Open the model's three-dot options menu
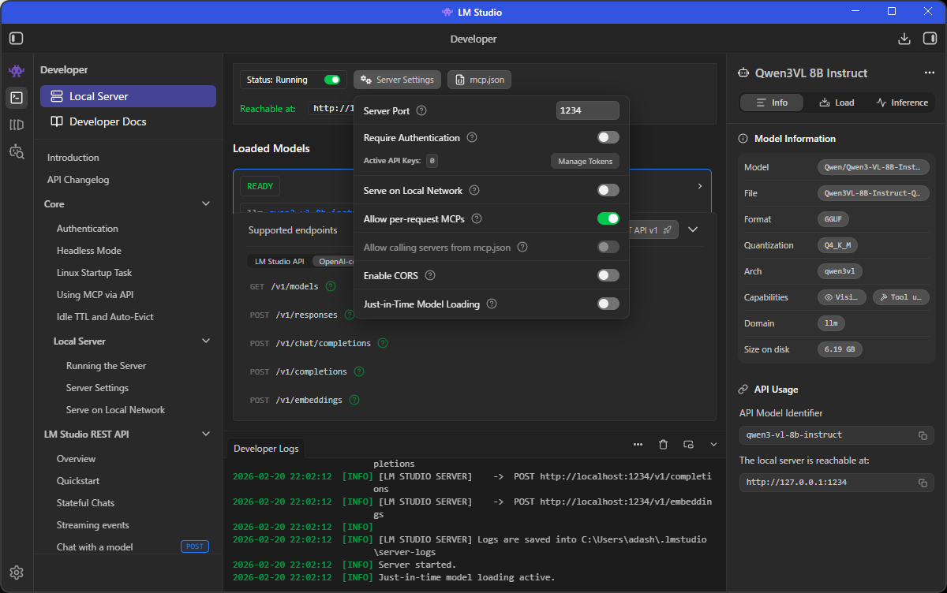 929,73
